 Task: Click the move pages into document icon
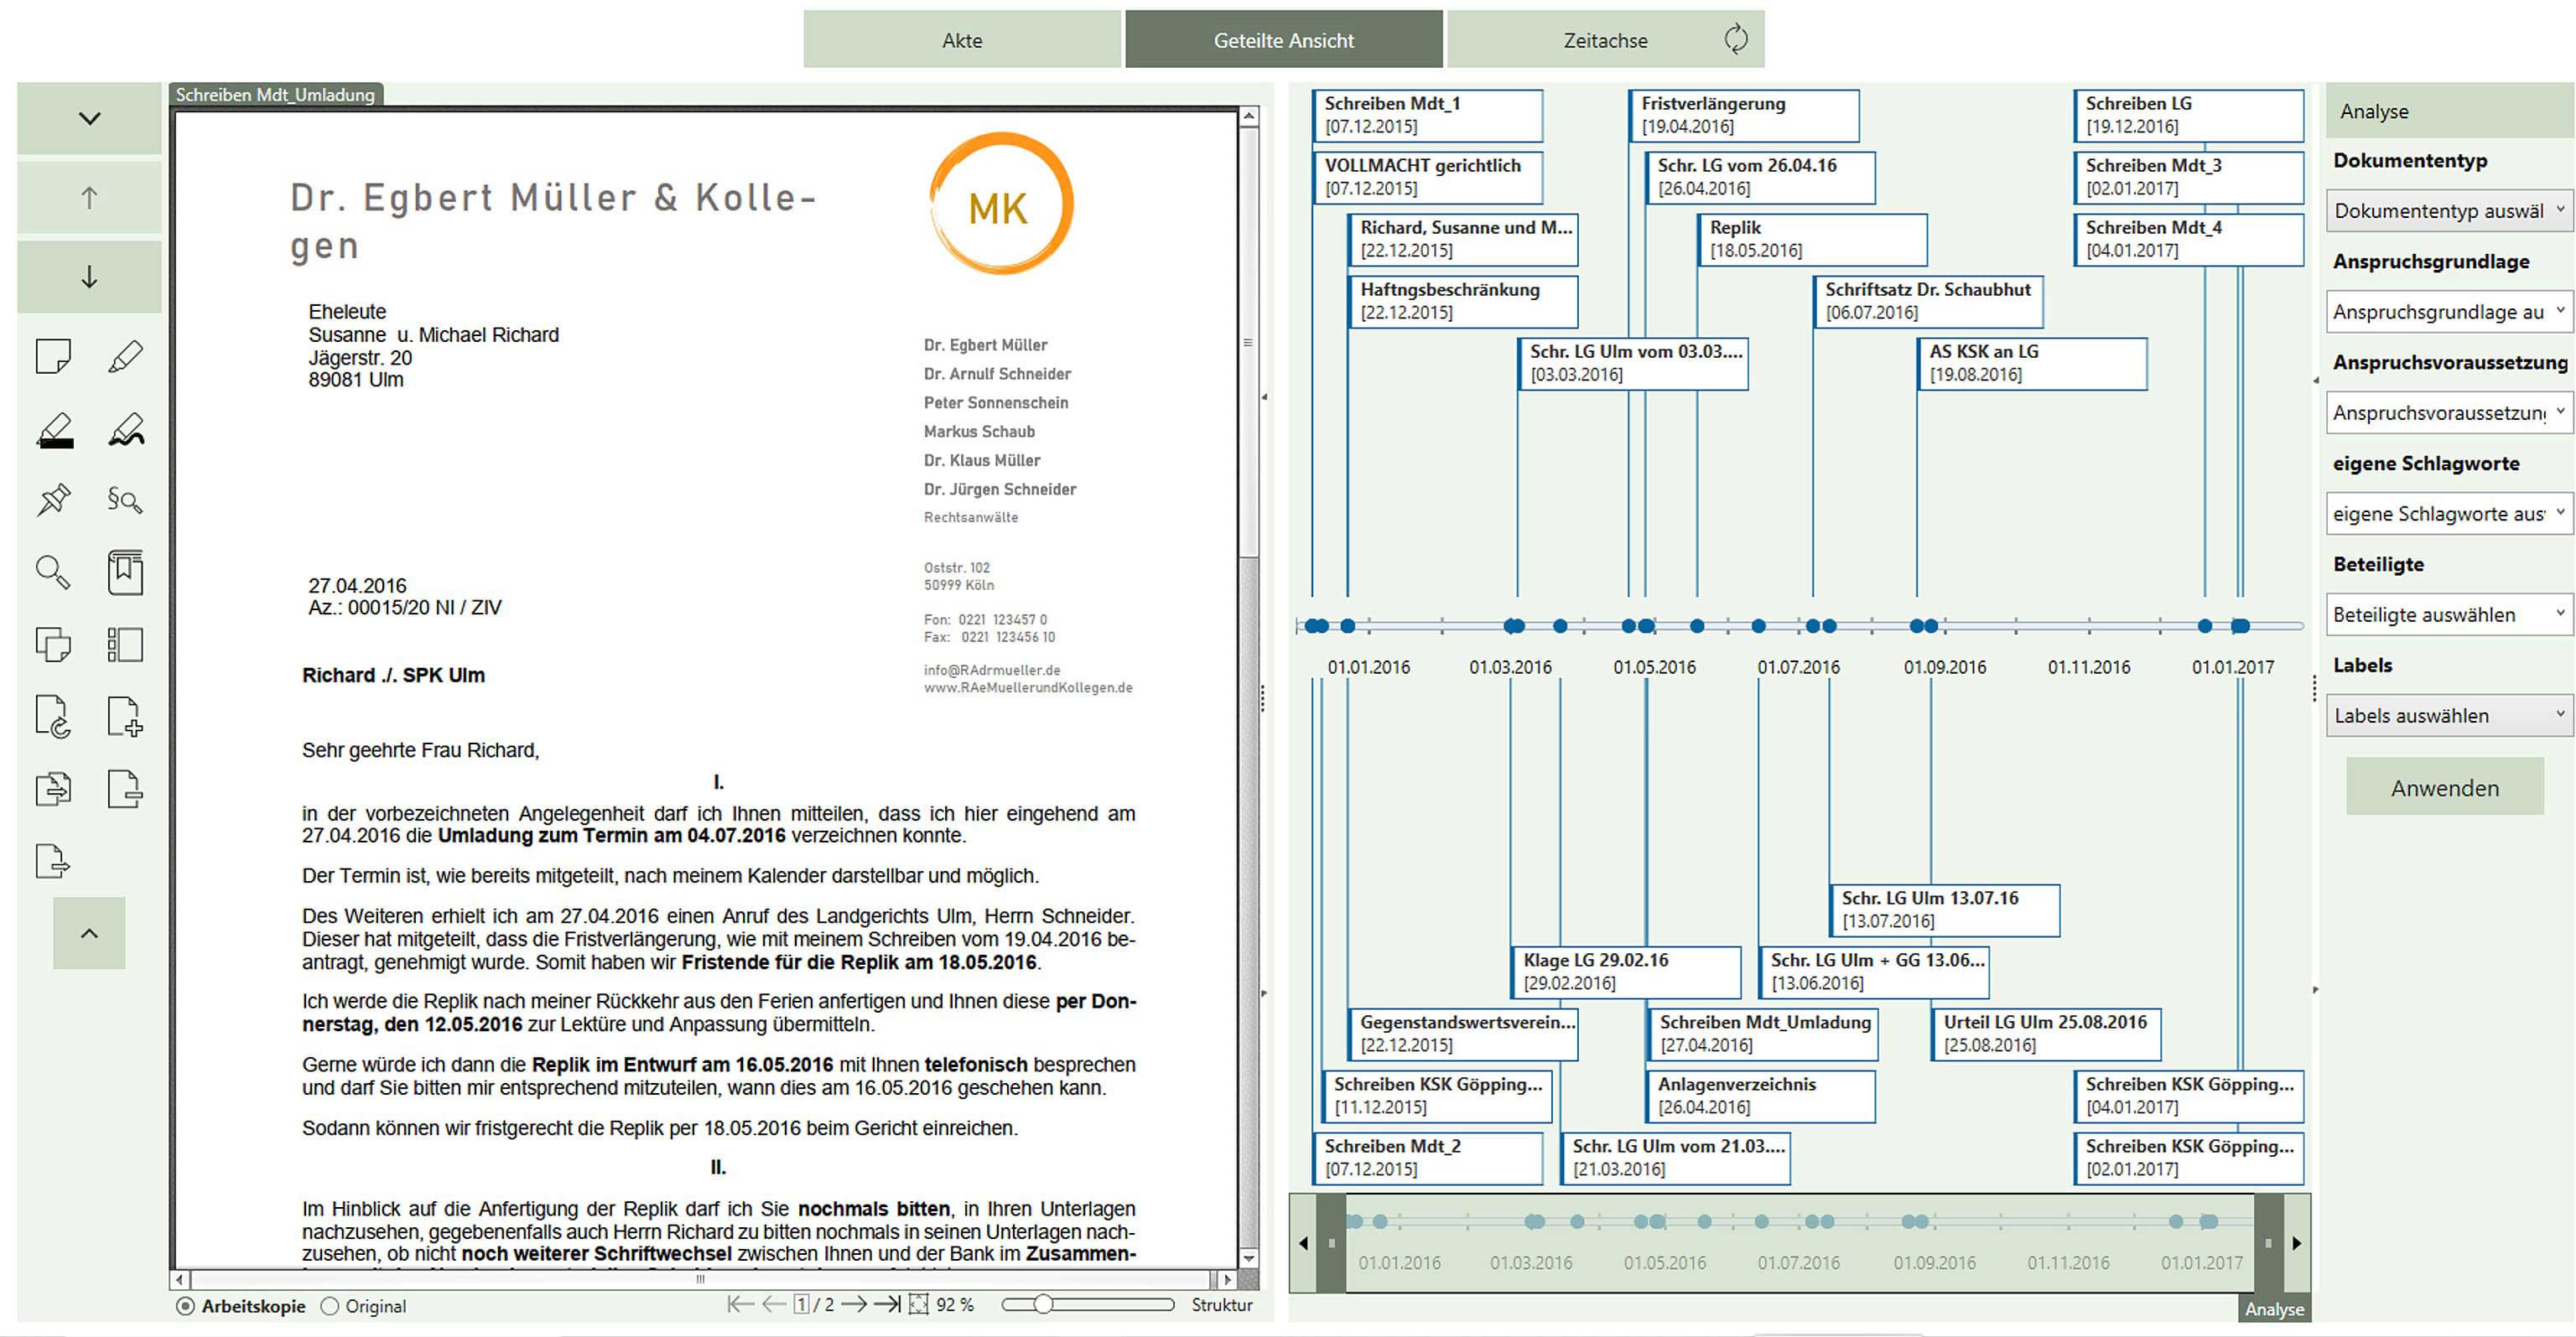[53, 788]
